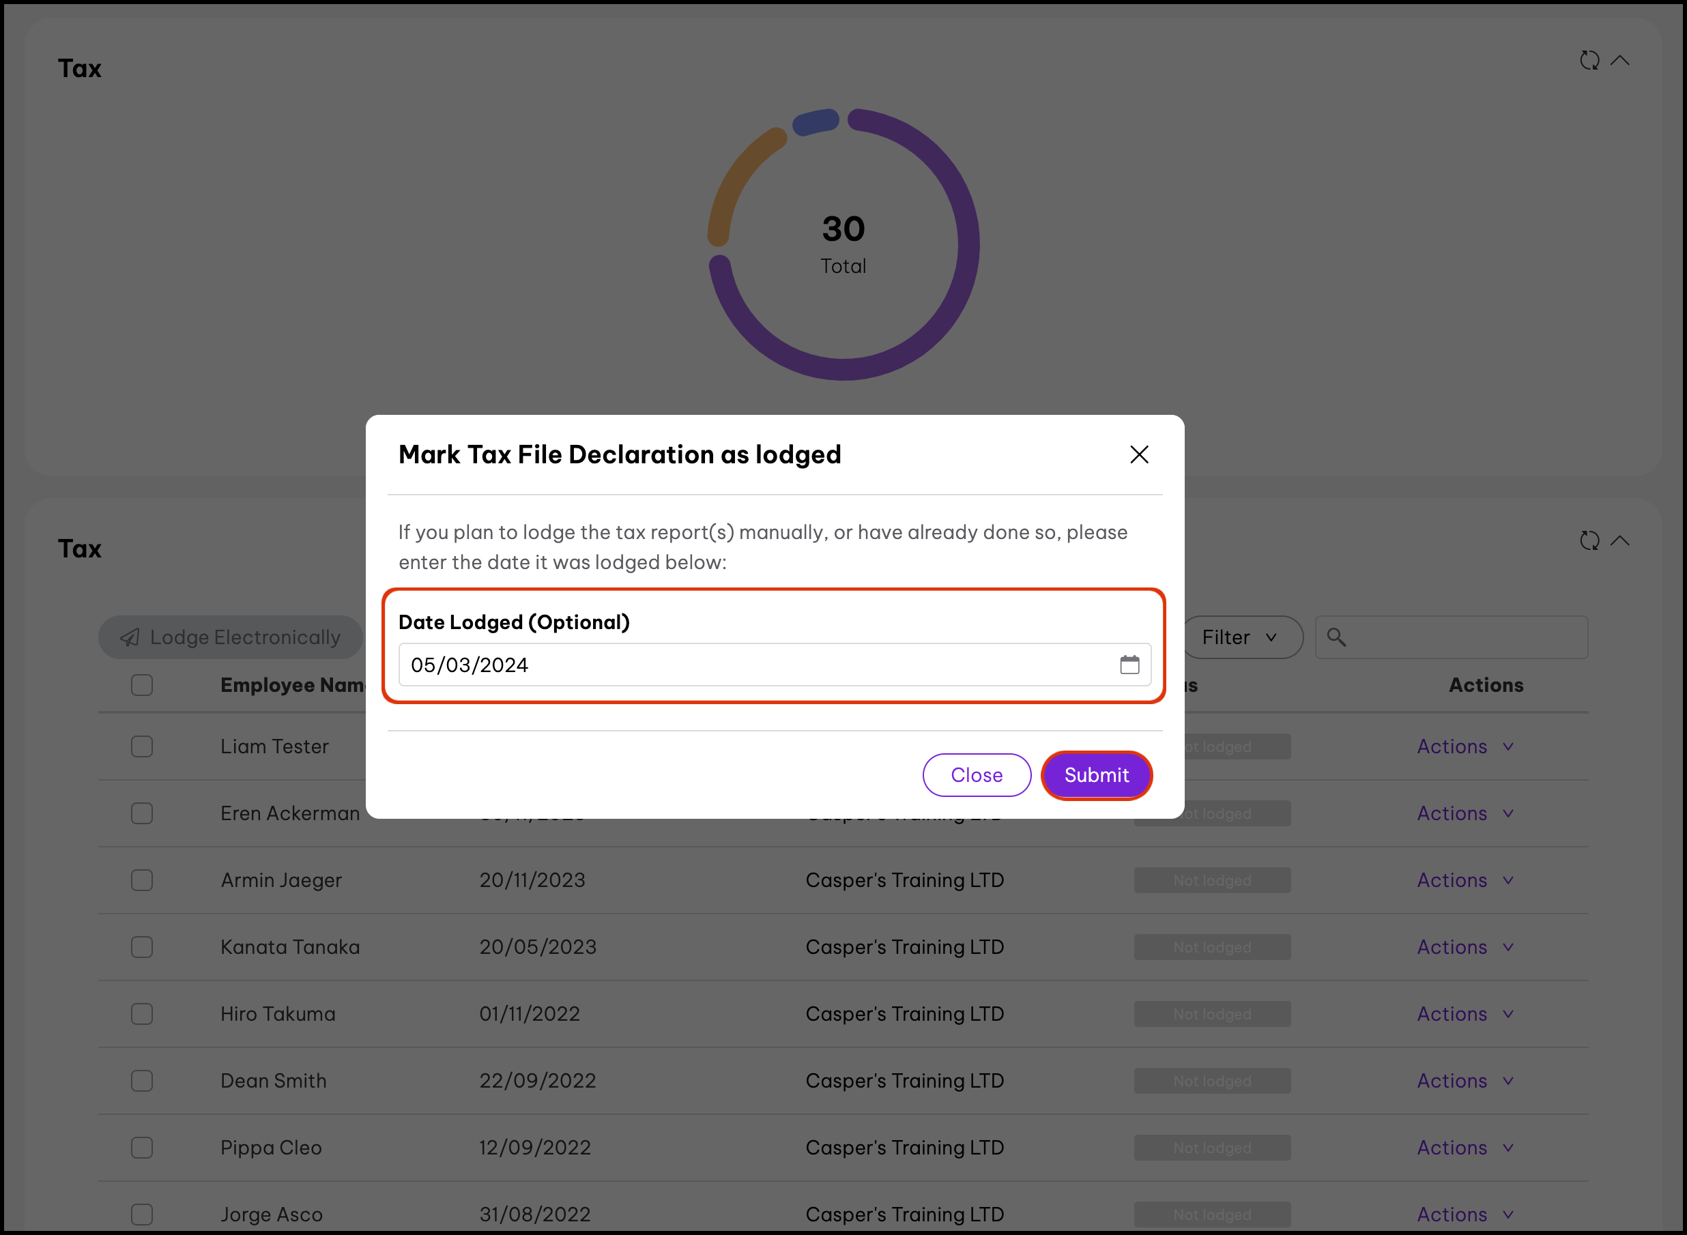This screenshot has height=1235, width=1687.
Task: Collapse the Tax table panel
Action: pyautogui.click(x=1619, y=540)
